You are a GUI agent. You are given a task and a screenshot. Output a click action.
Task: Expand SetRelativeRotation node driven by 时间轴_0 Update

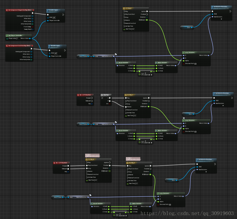[221, 19]
